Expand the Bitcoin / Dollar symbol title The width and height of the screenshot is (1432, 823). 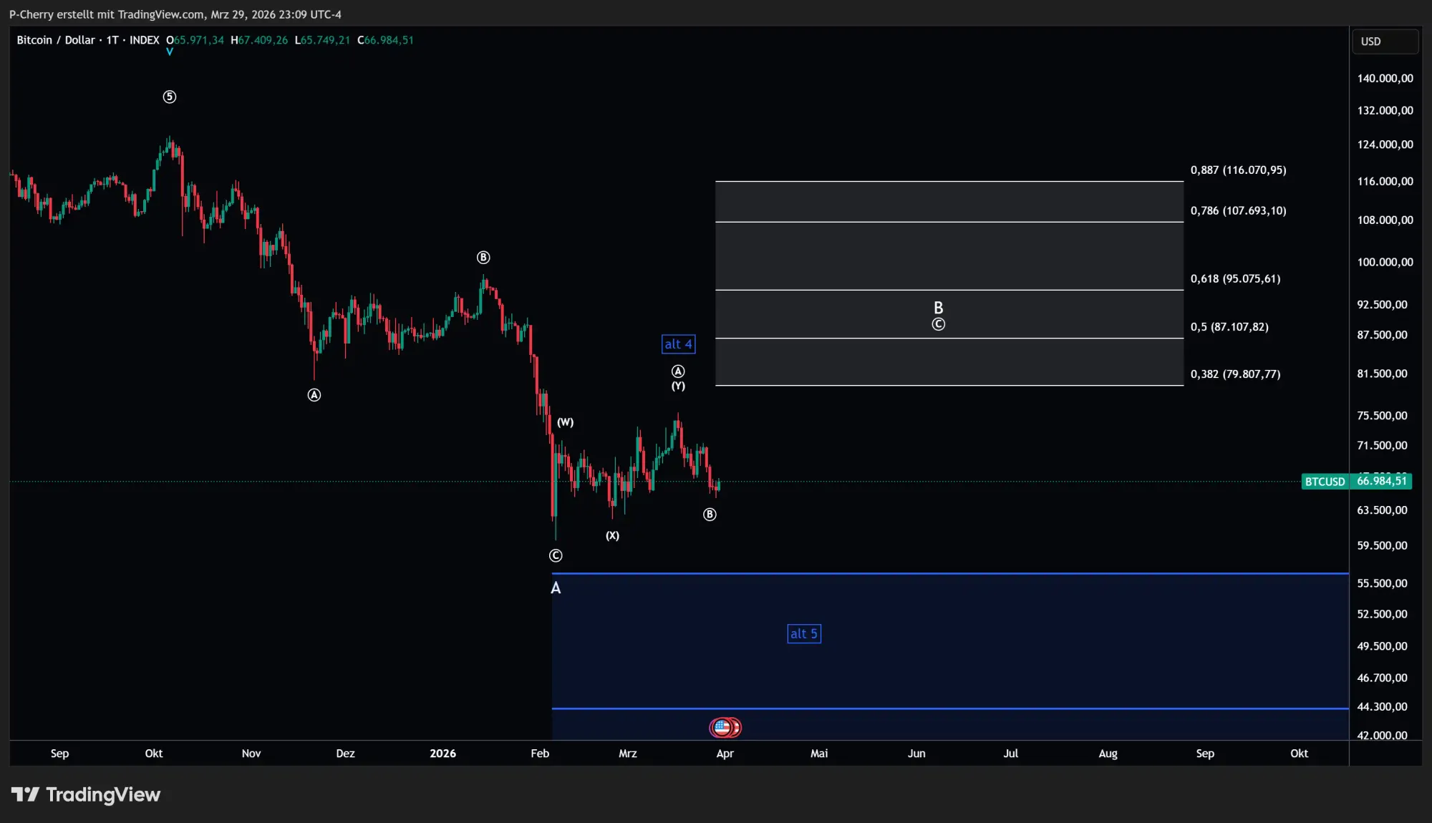pyautogui.click(x=56, y=40)
